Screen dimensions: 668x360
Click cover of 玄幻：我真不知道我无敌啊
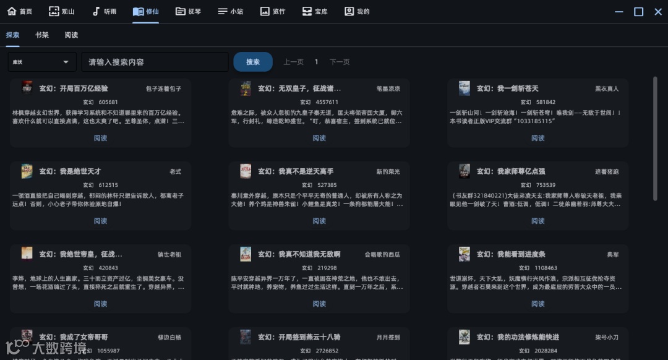(x=246, y=254)
